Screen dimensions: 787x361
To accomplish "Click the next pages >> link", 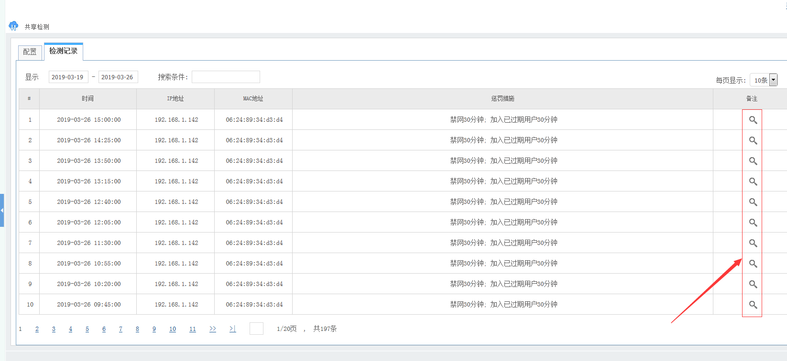I will click(213, 329).
